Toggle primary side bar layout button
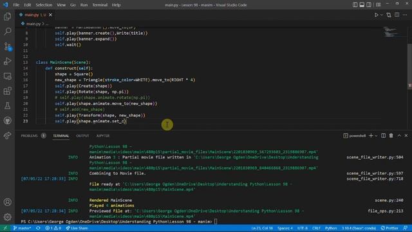412x232 pixels. 355,5
